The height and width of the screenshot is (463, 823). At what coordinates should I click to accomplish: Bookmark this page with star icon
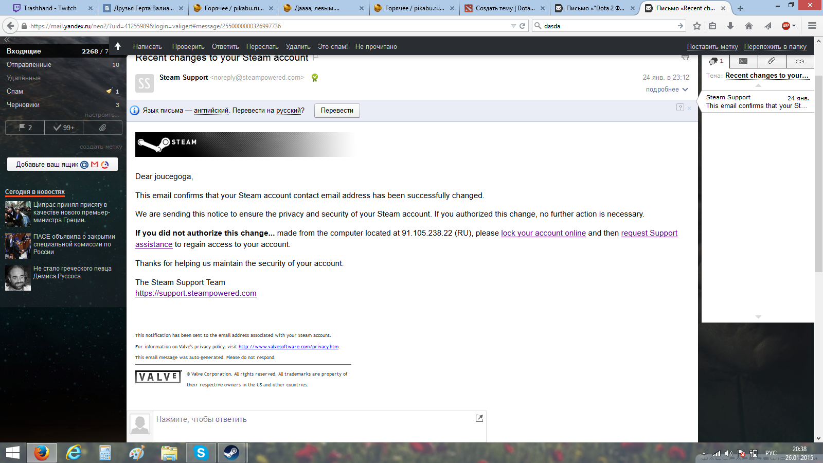click(697, 26)
